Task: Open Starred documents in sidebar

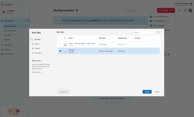Action: tap(7, 39)
